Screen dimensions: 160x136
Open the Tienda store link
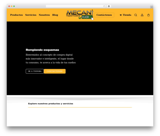pyautogui.click(x=125, y=15)
